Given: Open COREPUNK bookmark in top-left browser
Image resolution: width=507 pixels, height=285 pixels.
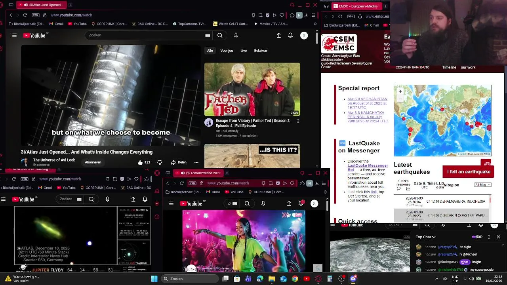Looking at the screenshot, I should (109, 24).
